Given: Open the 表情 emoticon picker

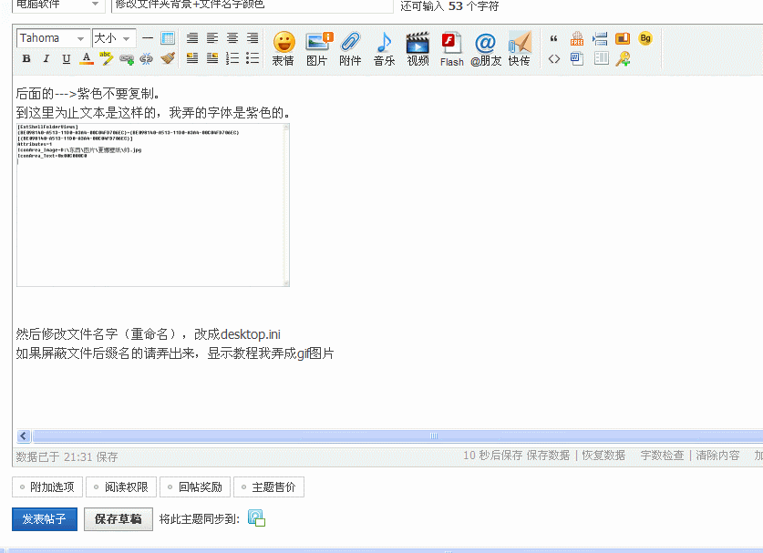Looking at the screenshot, I should click(284, 48).
